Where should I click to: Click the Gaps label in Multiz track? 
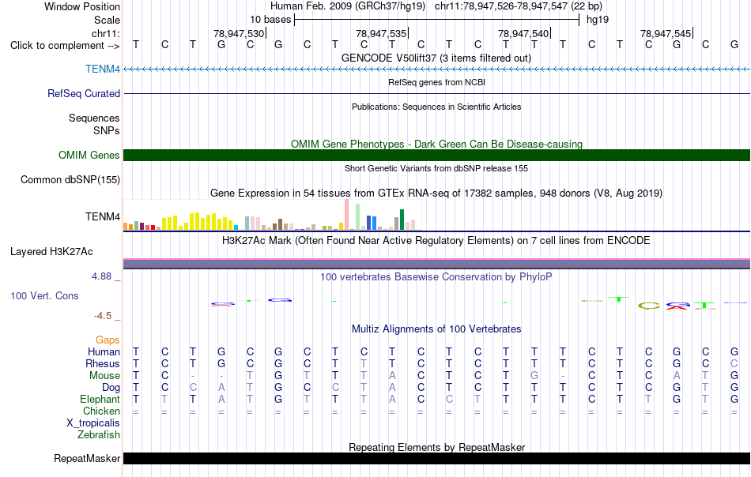108,340
